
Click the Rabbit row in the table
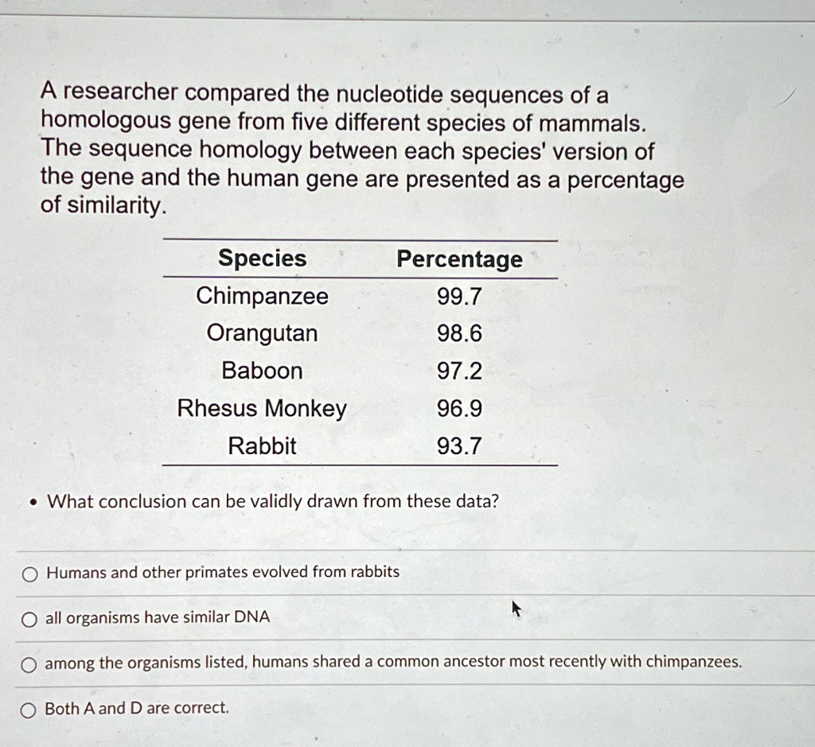(x=262, y=446)
